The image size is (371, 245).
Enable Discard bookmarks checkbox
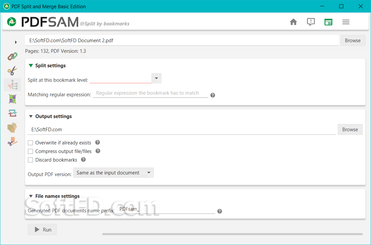coord(30,160)
